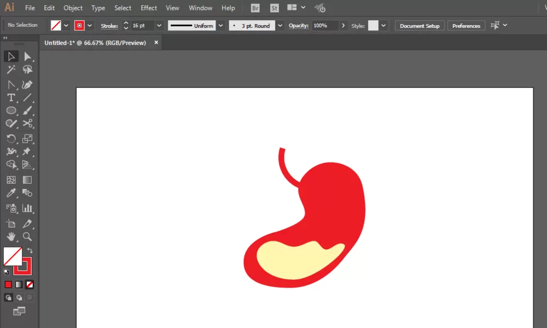
Task: Select the Gradient tool
Action: coord(27,180)
